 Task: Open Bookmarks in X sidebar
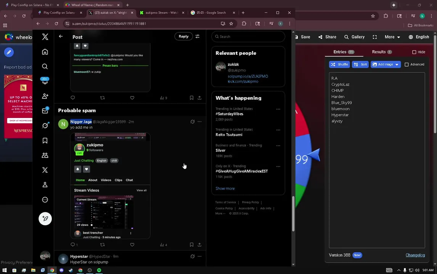coord(45,140)
